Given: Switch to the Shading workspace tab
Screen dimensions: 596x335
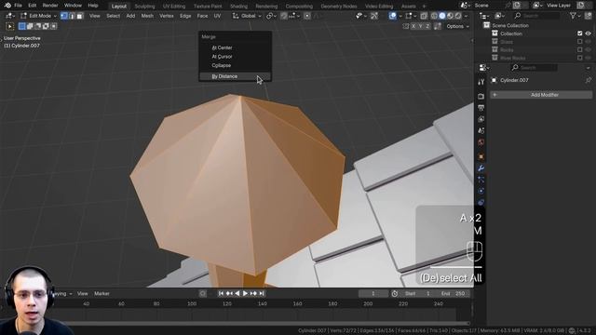Looking at the screenshot, I should pos(238,7).
